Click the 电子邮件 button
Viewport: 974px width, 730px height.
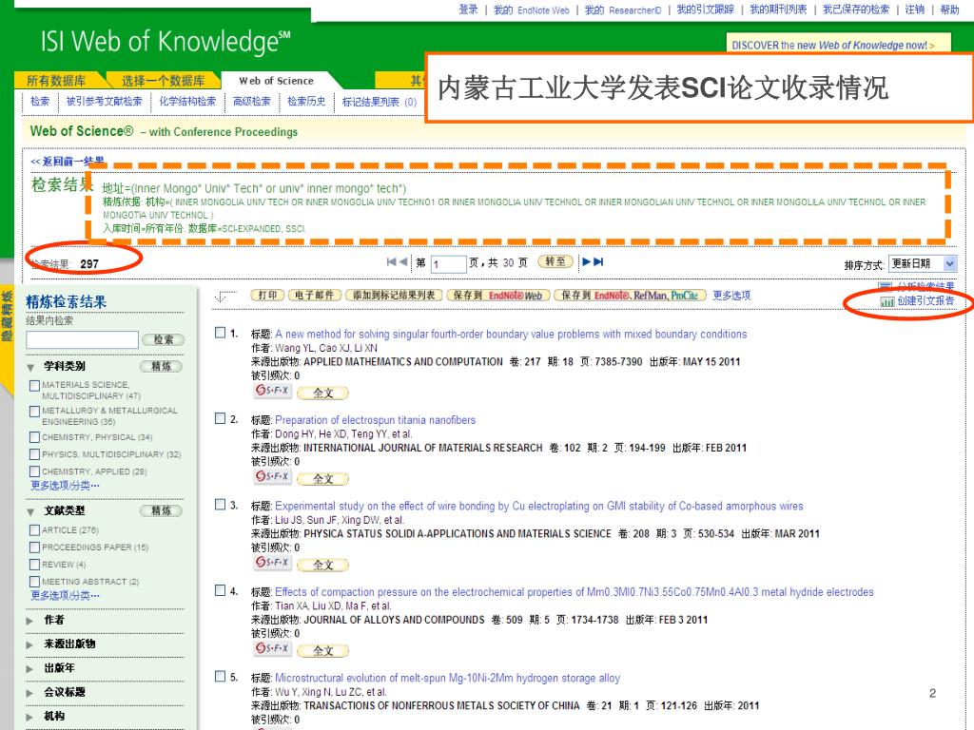pyautogui.click(x=315, y=296)
